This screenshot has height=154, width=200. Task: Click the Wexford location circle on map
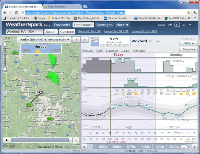(40, 92)
